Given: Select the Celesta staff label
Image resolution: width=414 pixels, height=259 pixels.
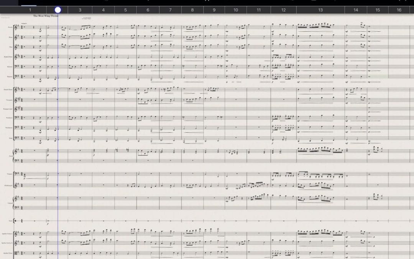Looking at the screenshot, I should tap(10, 203).
